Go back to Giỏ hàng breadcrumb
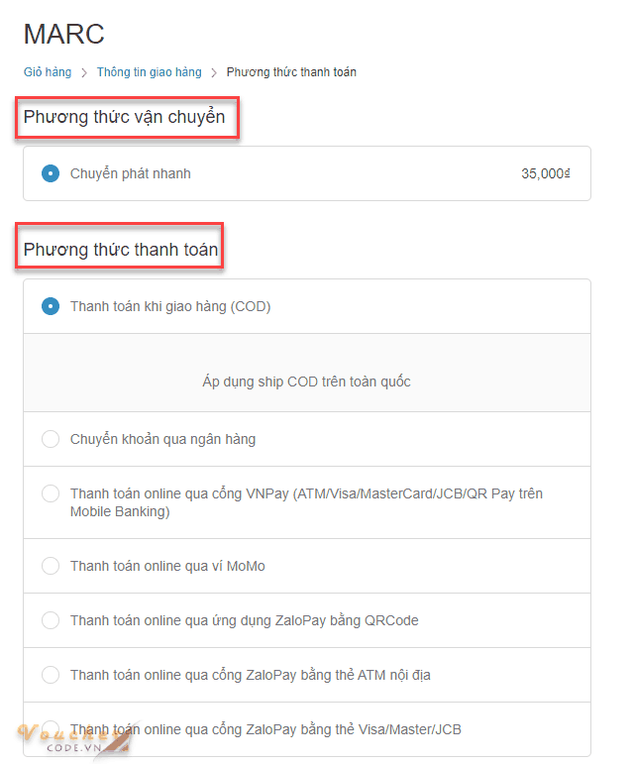 (48, 72)
